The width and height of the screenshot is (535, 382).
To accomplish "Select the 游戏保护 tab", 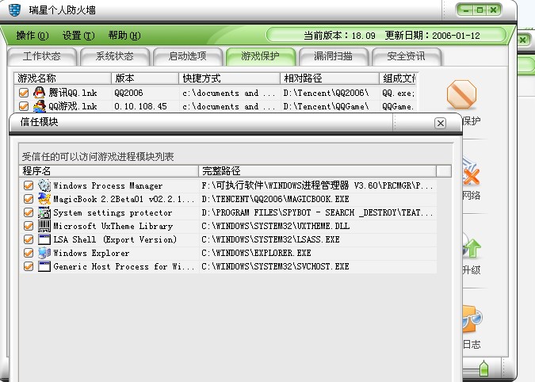I will point(260,56).
